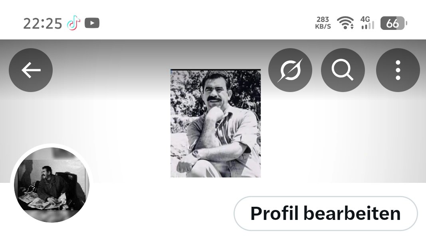Open Grok via the slashed-circle icon
Viewport: 426px width, 245px height.
click(290, 70)
